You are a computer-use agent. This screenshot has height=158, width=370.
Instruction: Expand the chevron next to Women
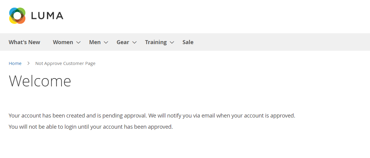click(78, 43)
